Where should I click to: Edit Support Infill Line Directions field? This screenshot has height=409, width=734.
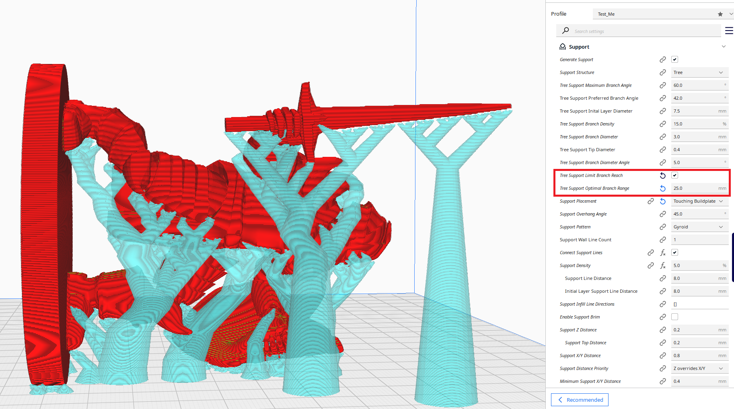pos(700,304)
